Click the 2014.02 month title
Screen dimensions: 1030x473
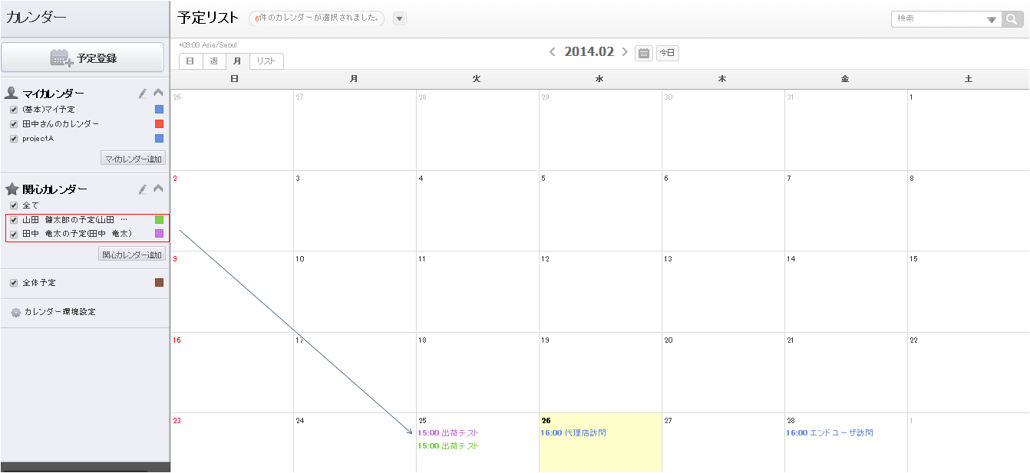(589, 51)
